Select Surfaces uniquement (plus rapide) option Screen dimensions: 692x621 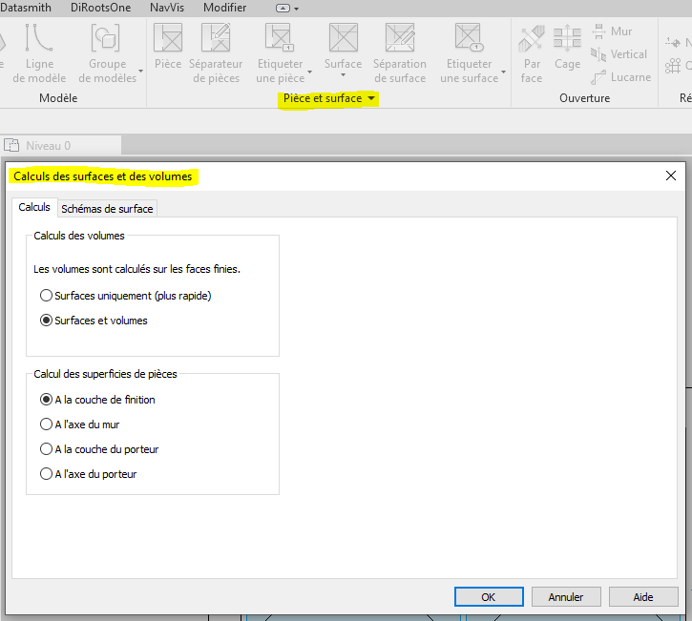coord(47,296)
